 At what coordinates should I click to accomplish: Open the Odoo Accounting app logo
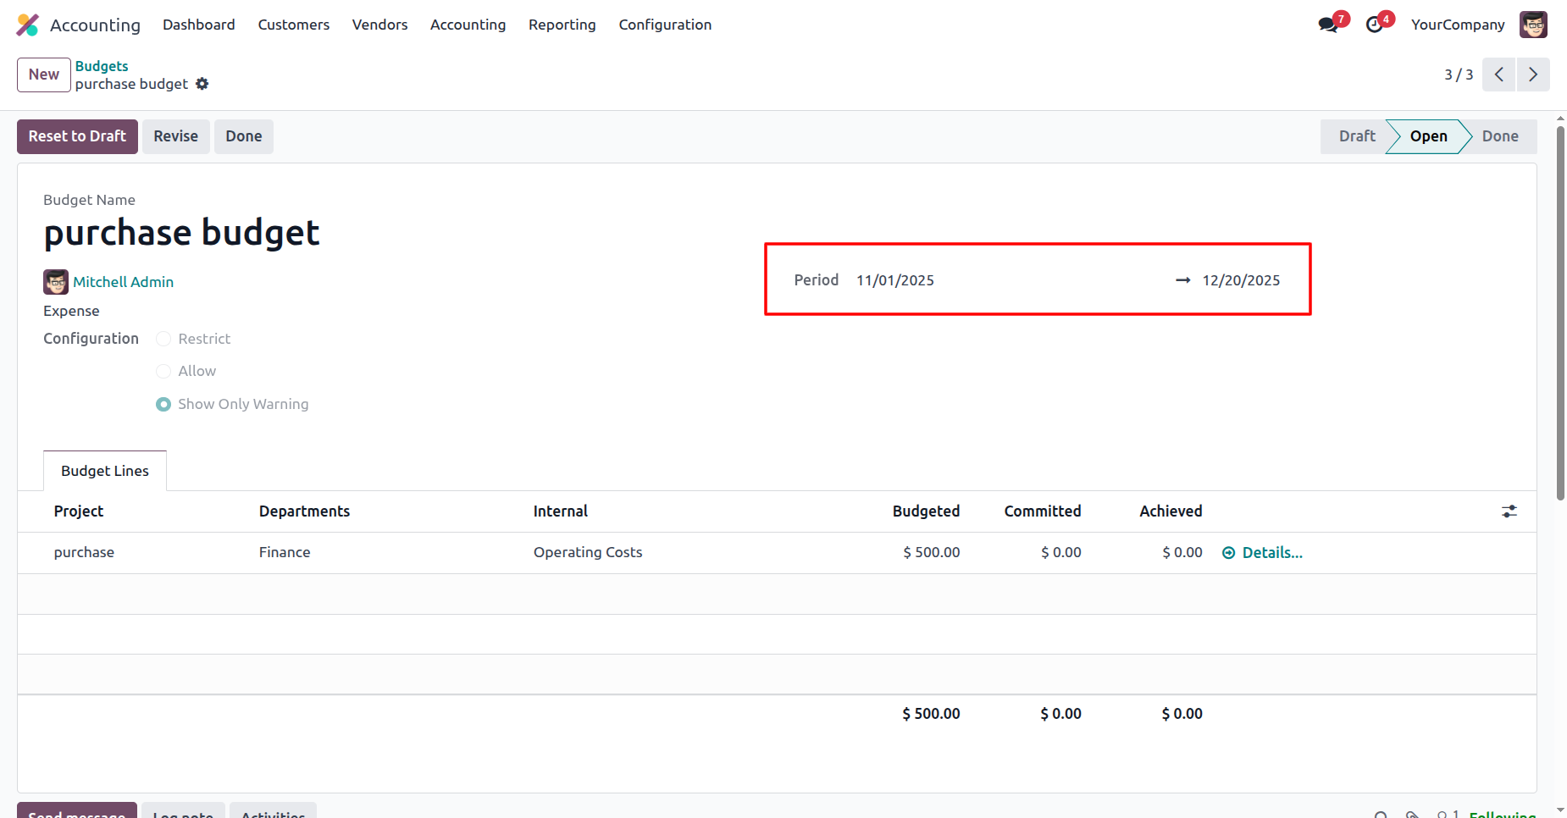coord(28,25)
